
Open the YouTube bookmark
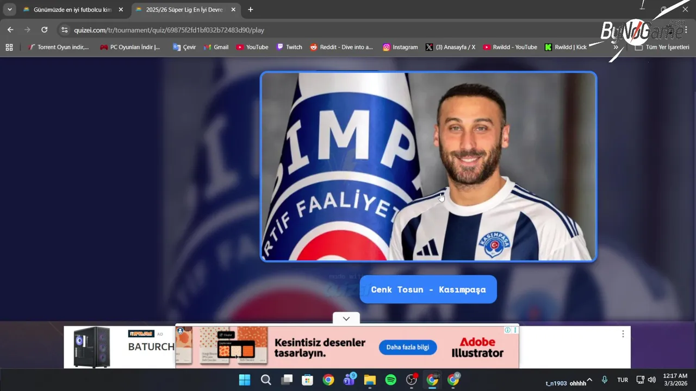coord(252,47)
